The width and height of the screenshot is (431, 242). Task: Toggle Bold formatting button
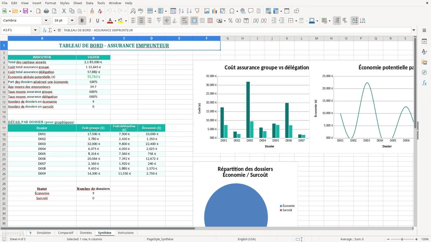[x=82, y=21]
